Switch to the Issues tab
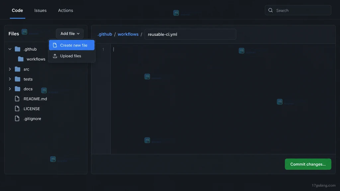 pyautogui.click(x=40, y=10)
